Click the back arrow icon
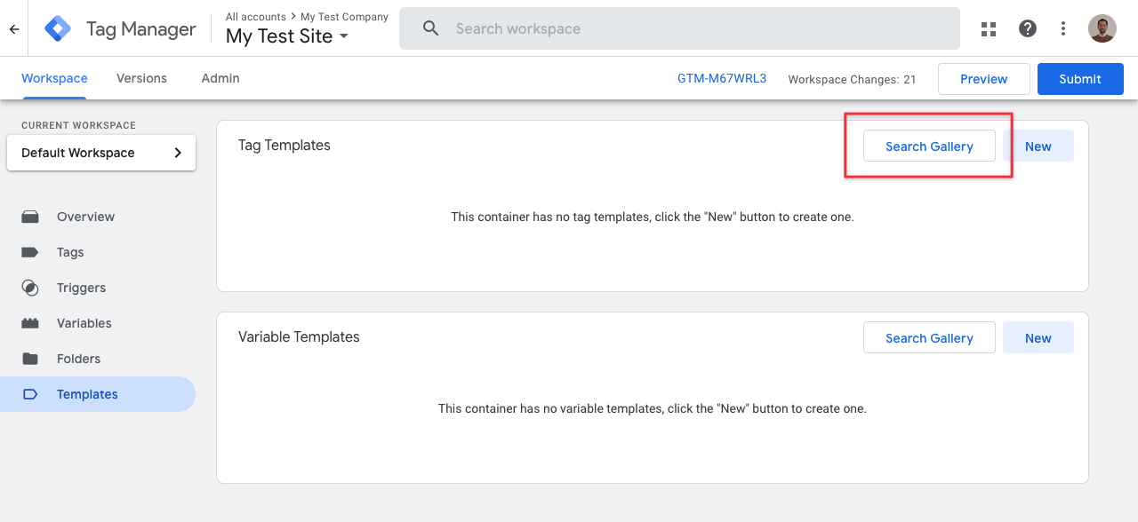The width and height of the screenshot is (1138, 522). tap(13, 28)
